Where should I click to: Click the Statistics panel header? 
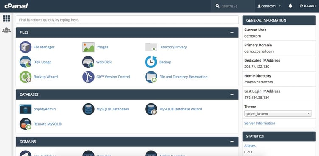click(x=279, y=136)
